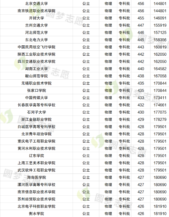Click the 开封大学 row name
169x217 pixels.
[x=36, y=18]
